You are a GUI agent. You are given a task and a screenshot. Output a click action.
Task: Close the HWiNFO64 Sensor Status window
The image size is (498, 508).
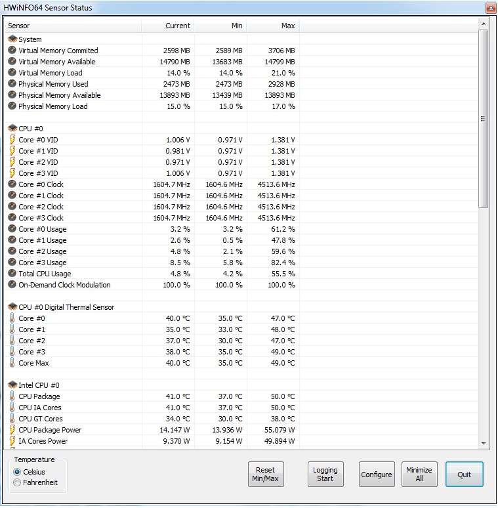[x=491, y=8]
